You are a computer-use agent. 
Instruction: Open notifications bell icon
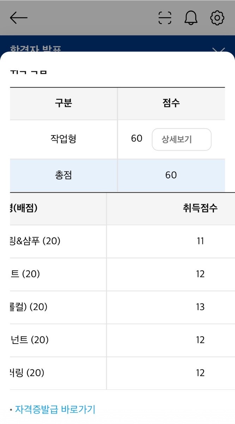pos(191,18)
